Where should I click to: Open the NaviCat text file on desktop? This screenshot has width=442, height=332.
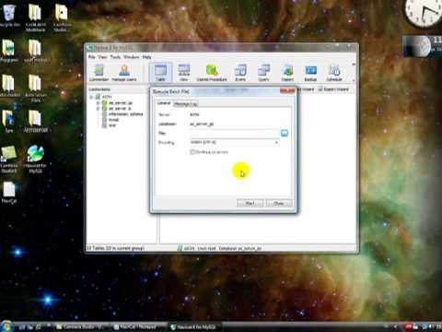(x=9, y=193)
